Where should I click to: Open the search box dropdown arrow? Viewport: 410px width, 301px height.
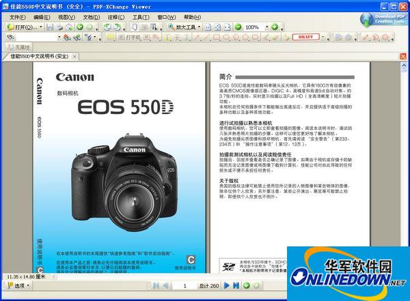[59, 37]
